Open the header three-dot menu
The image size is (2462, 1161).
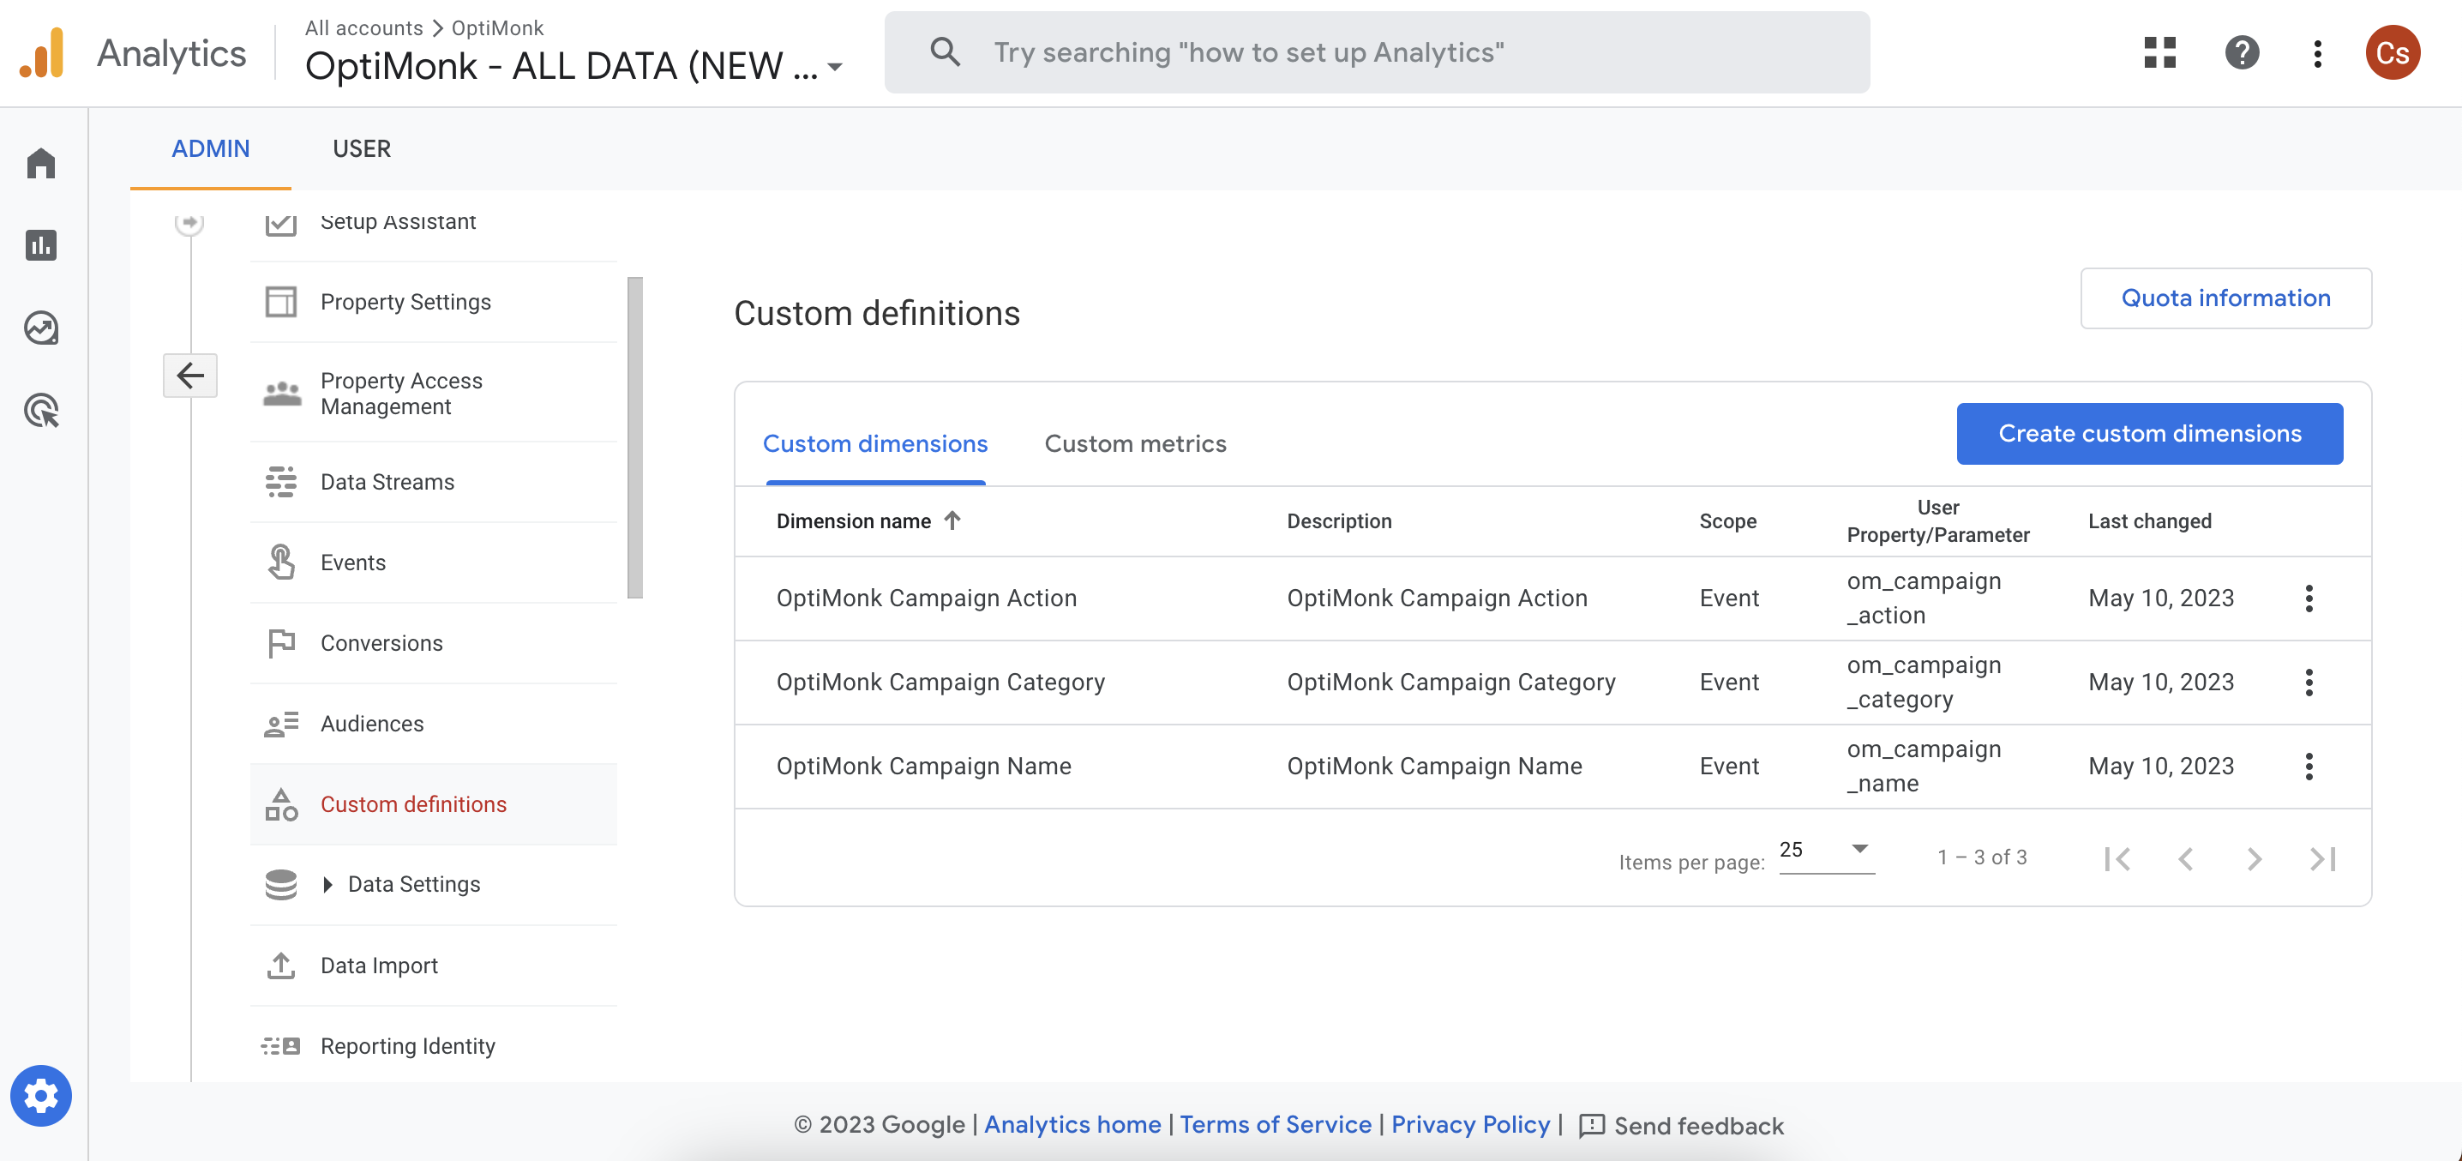click(2317, 52)
